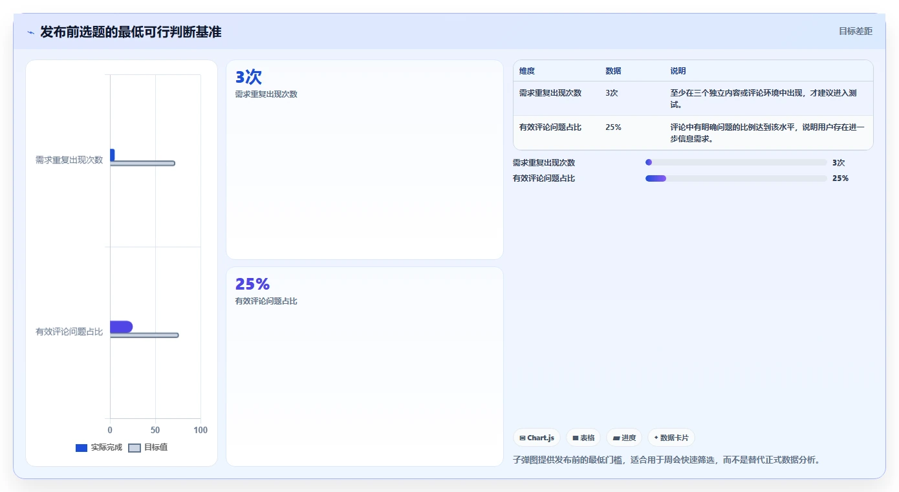Select the 25% data card value
899x492 pixels.
tap(252, 284)
